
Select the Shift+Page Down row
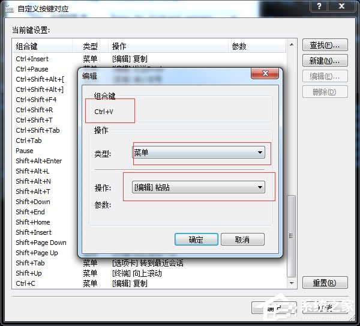point(41,243)
